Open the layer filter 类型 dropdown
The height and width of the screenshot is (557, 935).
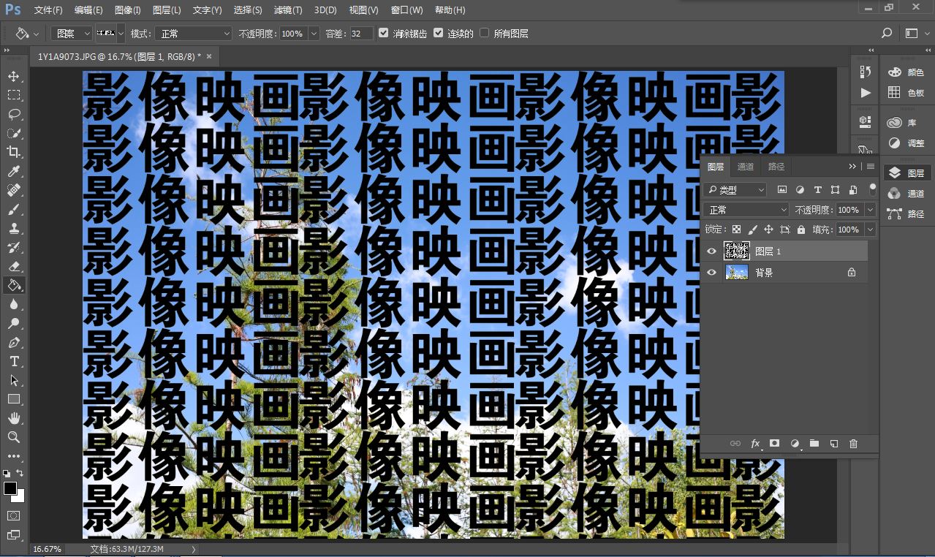pos(735,190)
